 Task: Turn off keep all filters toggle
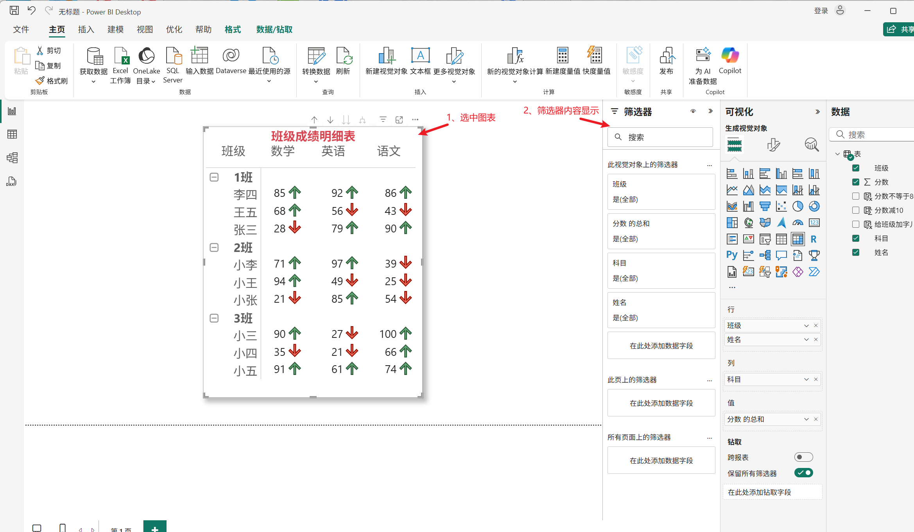pos(803,473)
